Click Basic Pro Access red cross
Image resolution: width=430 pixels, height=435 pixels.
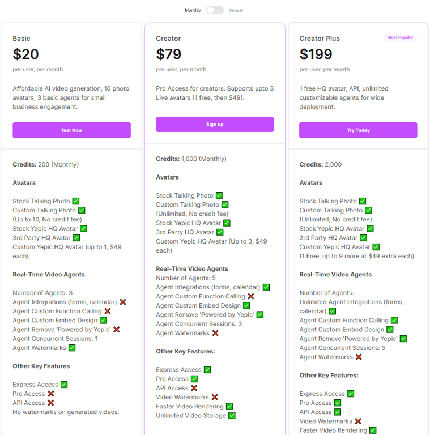pos(51,394)
